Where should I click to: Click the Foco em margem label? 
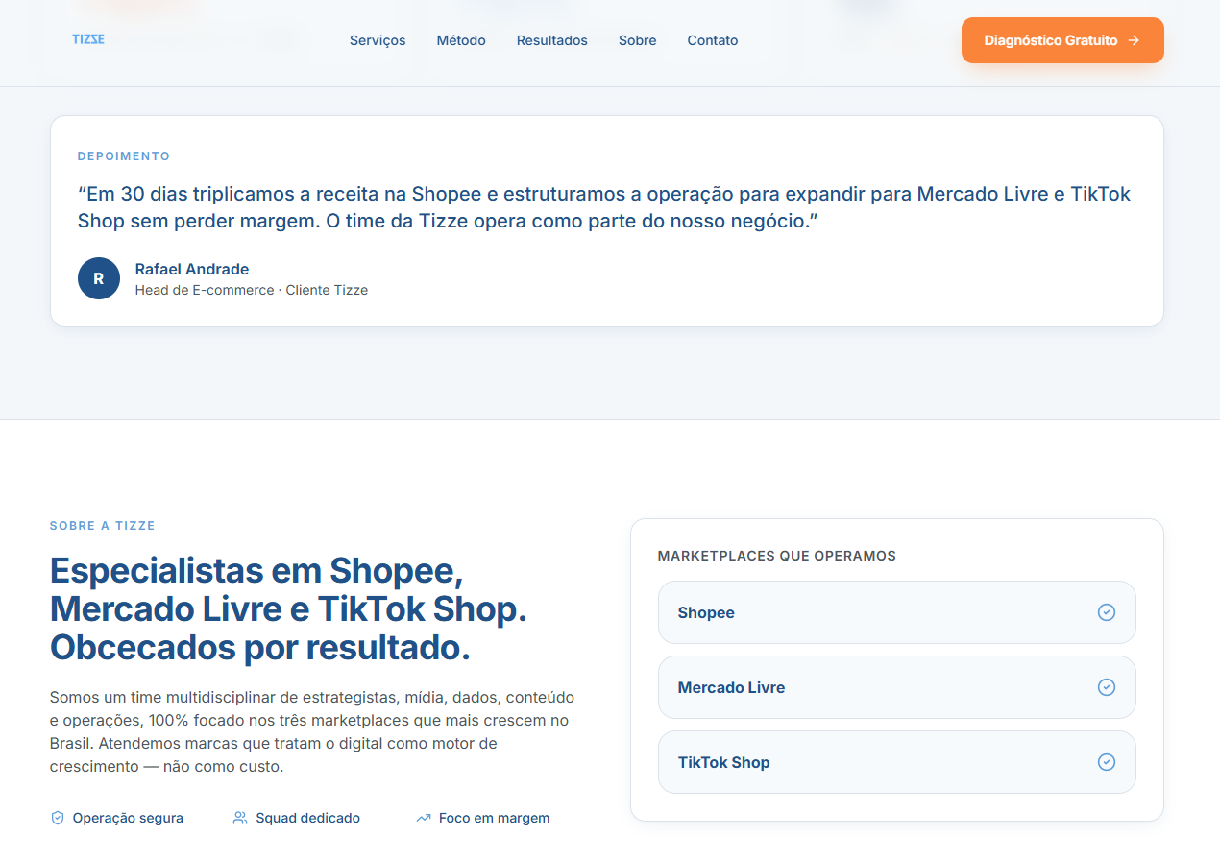click(x=495, y=818)
